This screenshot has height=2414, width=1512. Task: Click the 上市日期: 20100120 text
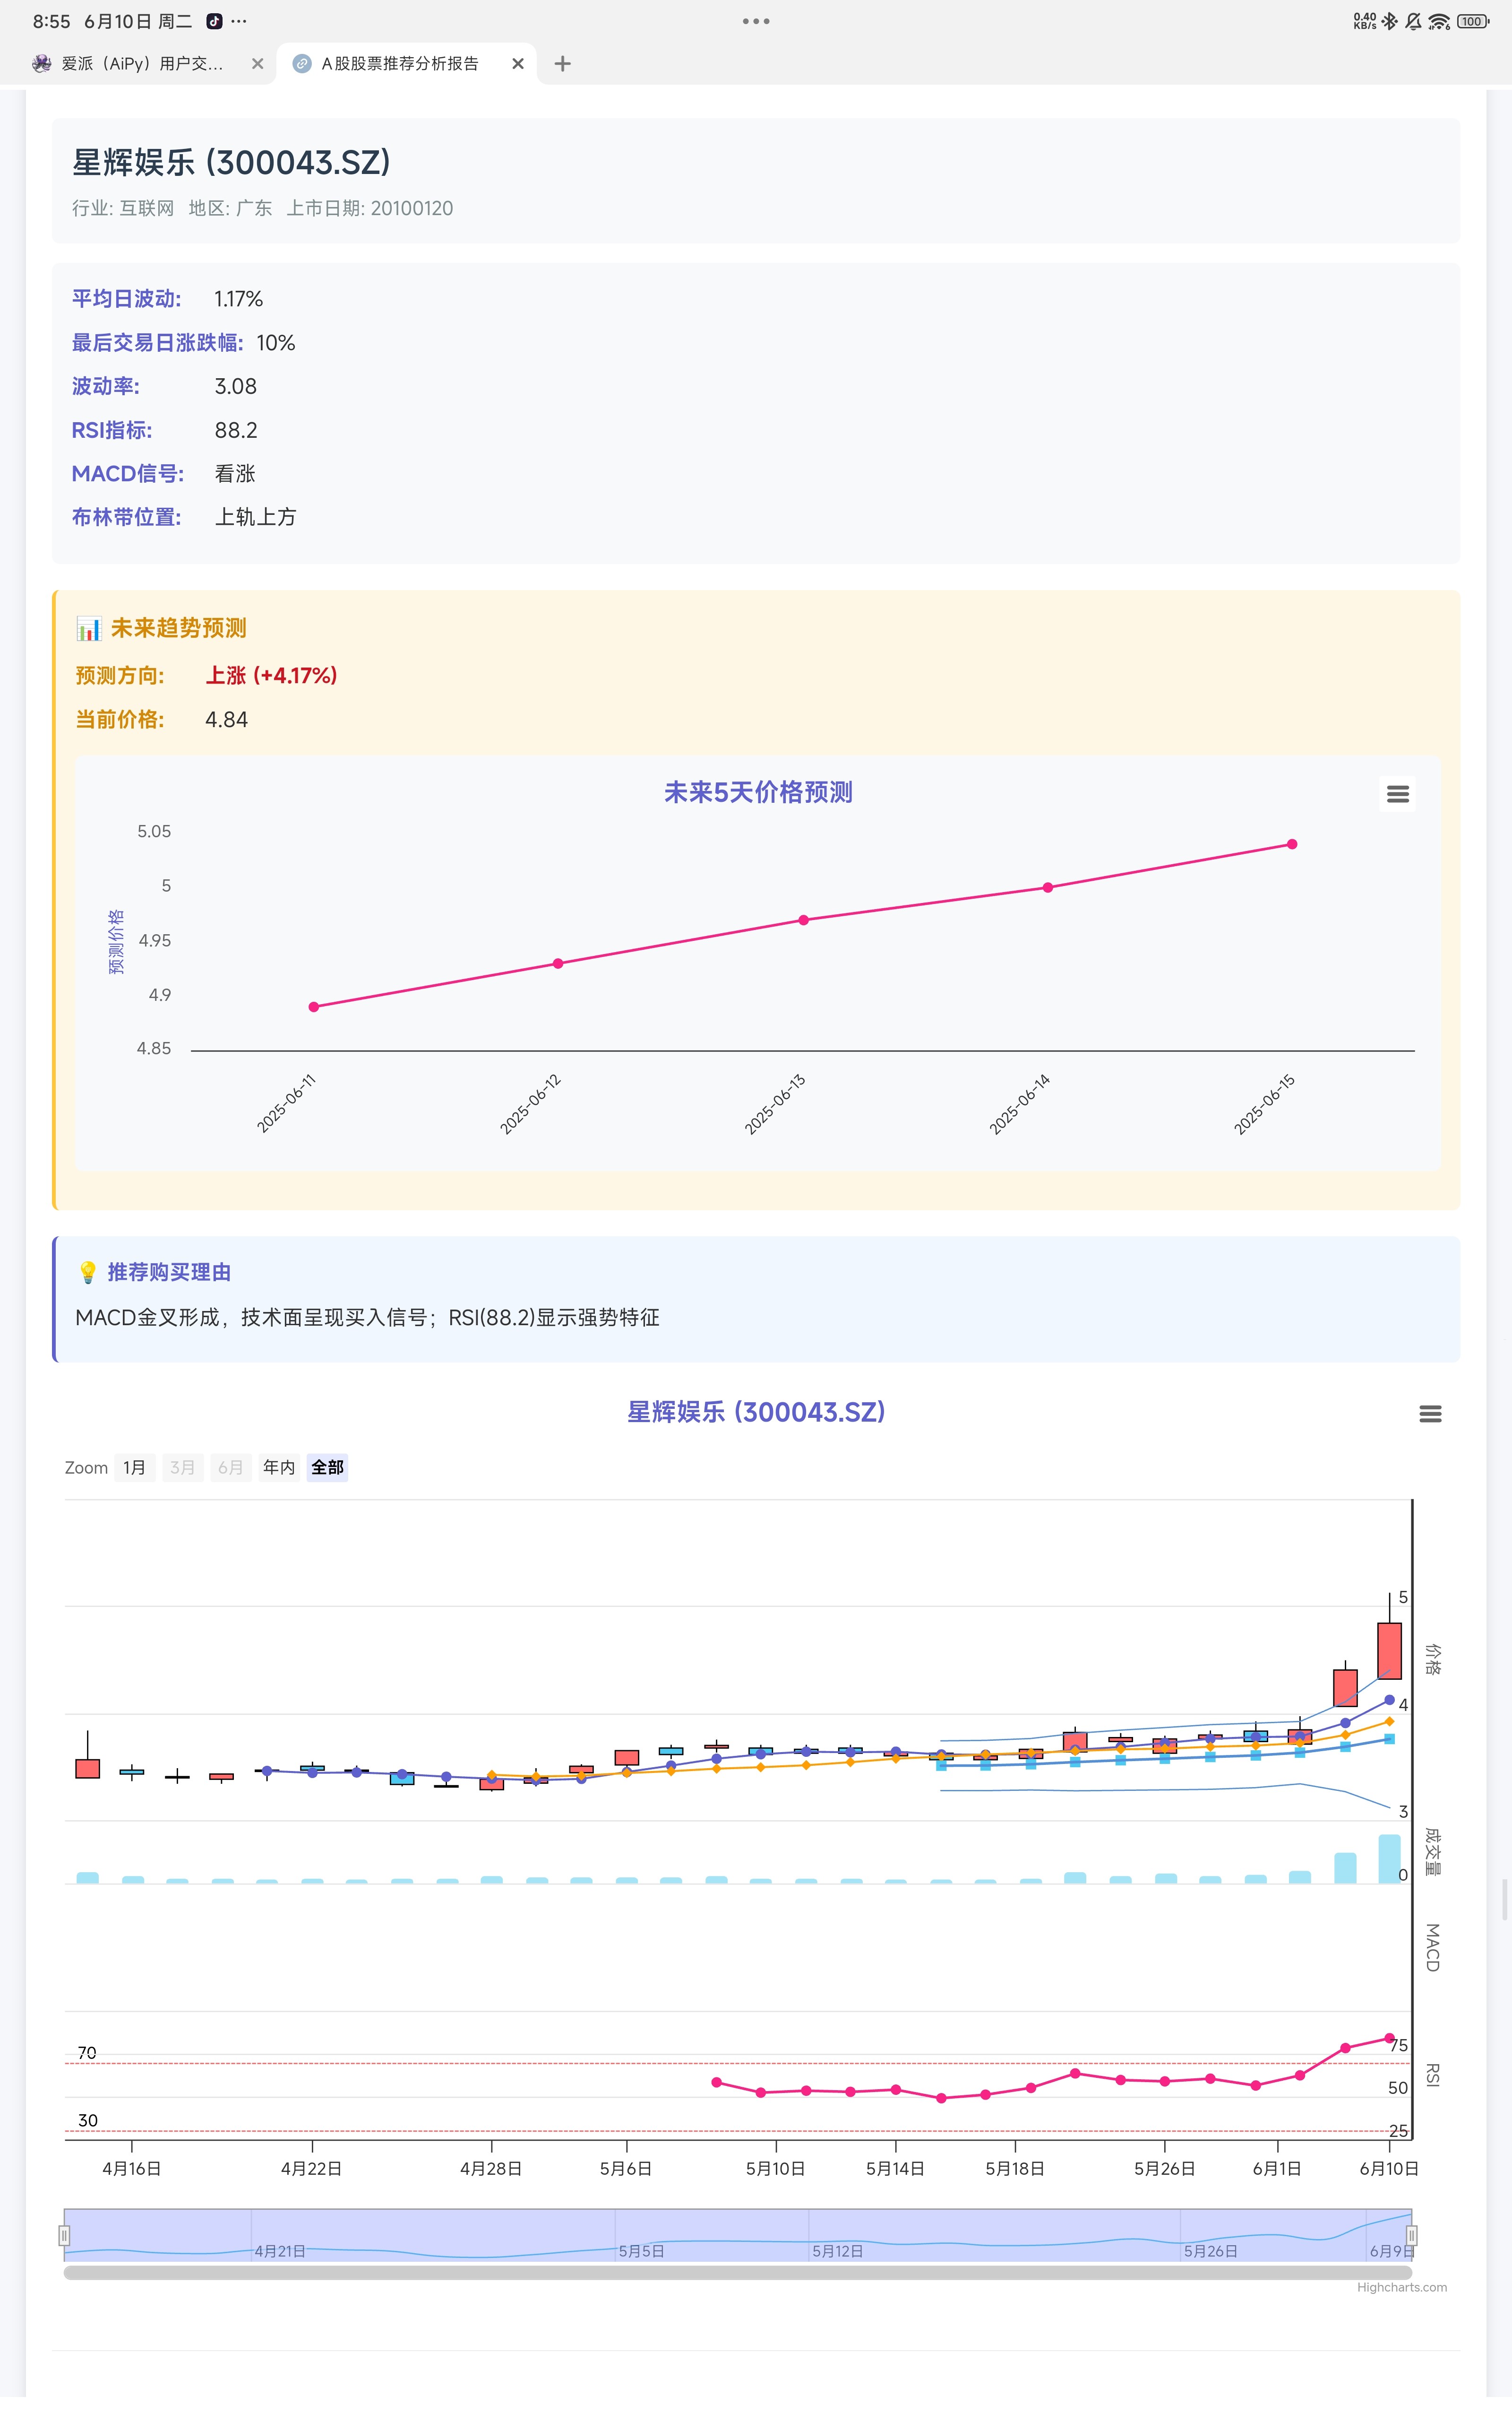tap(370, 208)
